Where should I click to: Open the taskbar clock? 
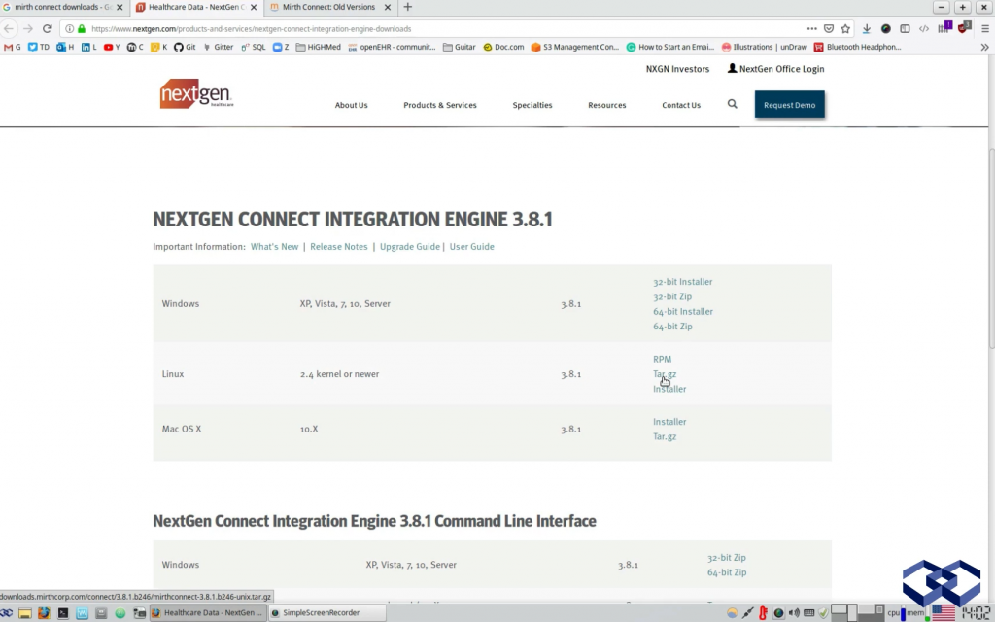click(x=975, y=613)
